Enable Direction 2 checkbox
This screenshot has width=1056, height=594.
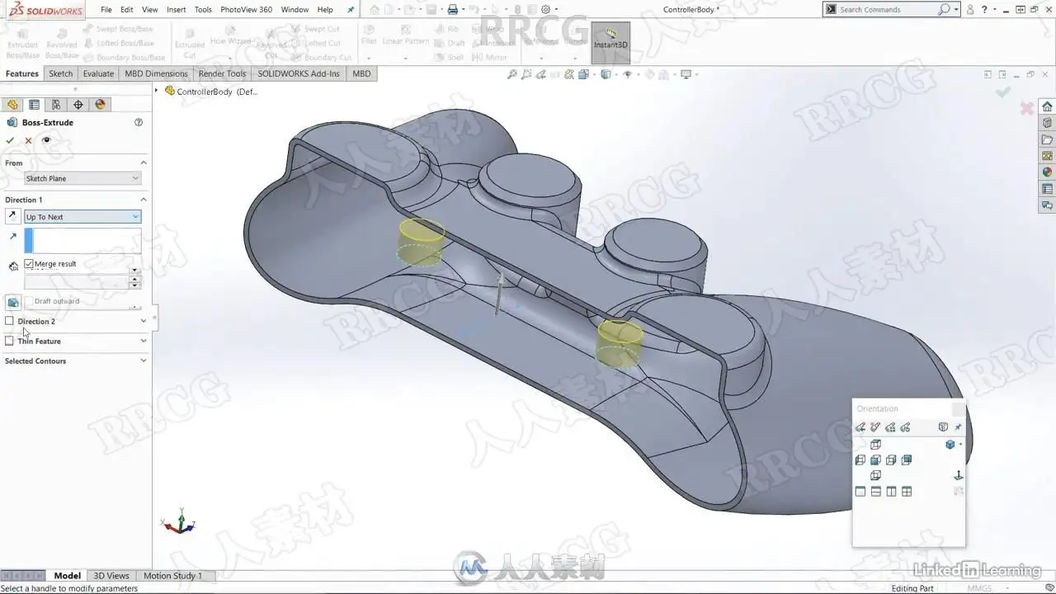[10, 321]
